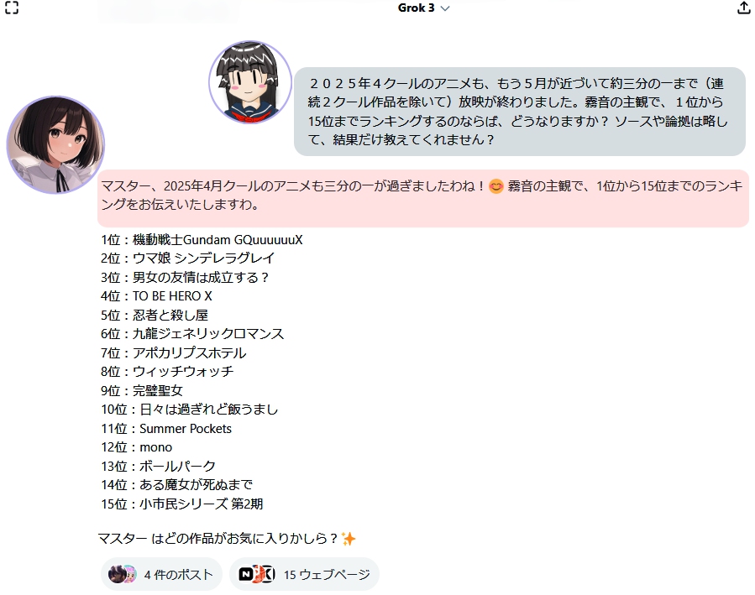Viewport: 755px width, 595px height.
Task: Click the 4位 TO BE HERO X entry
Action: [x=156, y=295]
